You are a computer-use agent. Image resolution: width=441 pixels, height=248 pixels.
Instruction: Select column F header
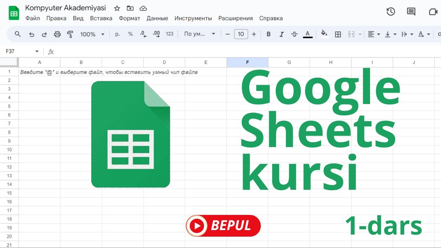247,62
